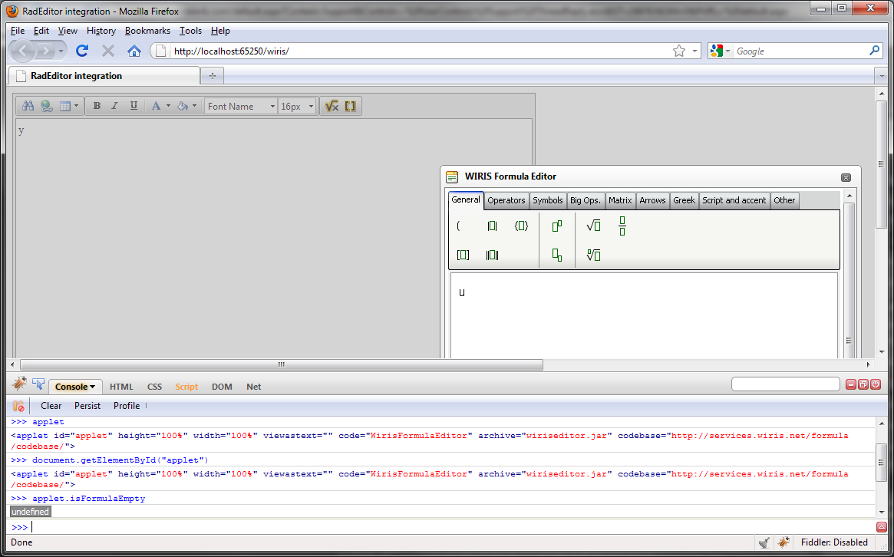Switch to the Symbols tab
Viewport: 894px width, 557px height.
548,201
